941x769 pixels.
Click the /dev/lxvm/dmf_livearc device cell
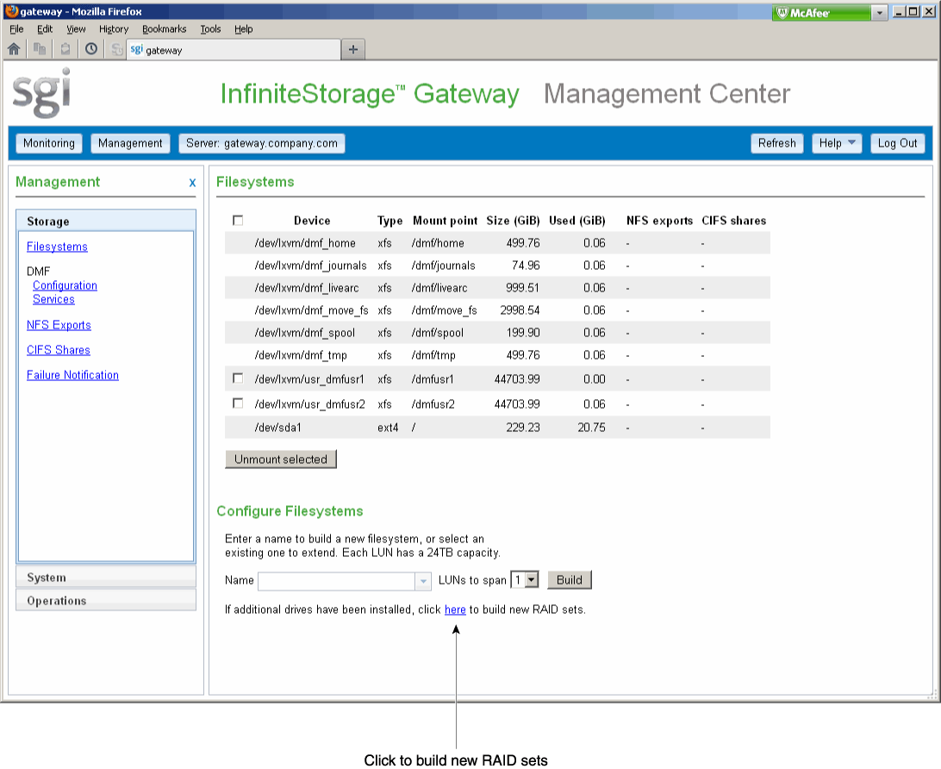tap(307, 288)
